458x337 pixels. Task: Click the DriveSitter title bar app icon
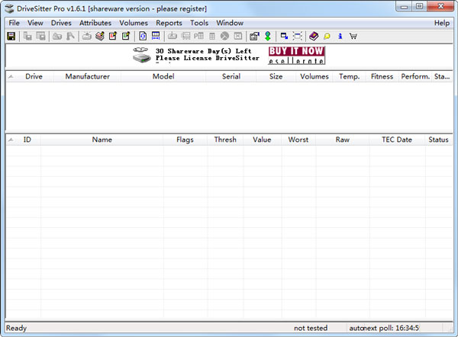tap(9, 8)
